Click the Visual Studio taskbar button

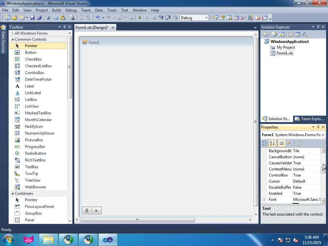point(108,240)
